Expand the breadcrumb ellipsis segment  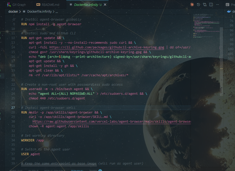(57, 12)
